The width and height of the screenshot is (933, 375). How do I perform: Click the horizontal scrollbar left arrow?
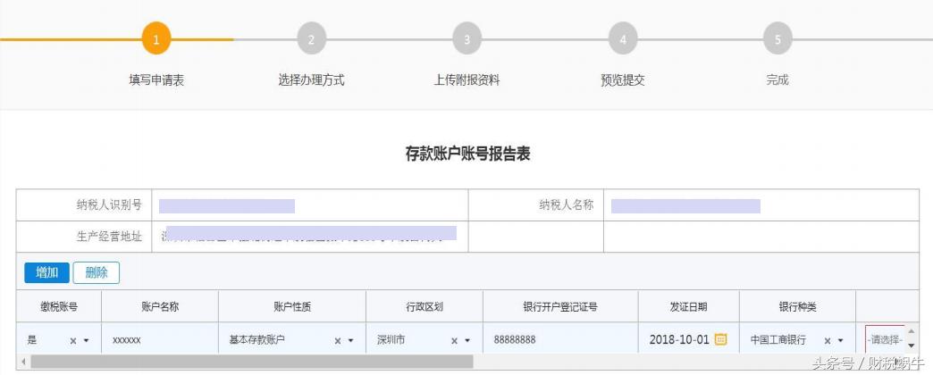24,362
